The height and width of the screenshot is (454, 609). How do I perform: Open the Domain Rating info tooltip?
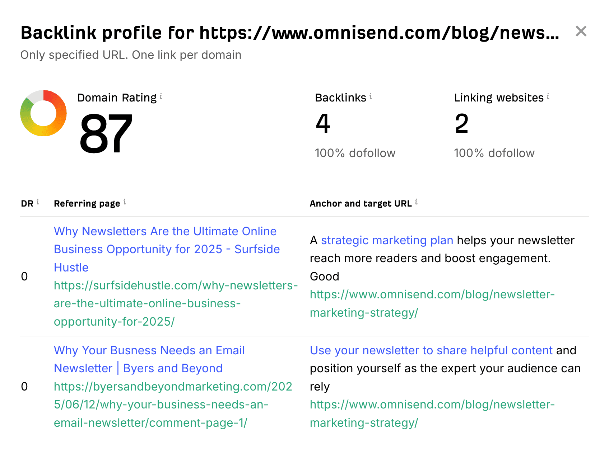(161, 96)
